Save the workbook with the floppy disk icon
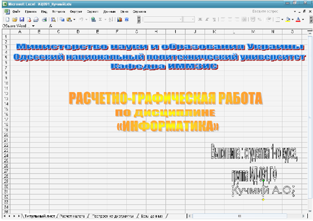This screenshot has height=221, width=313. click(x=22, y=19)
